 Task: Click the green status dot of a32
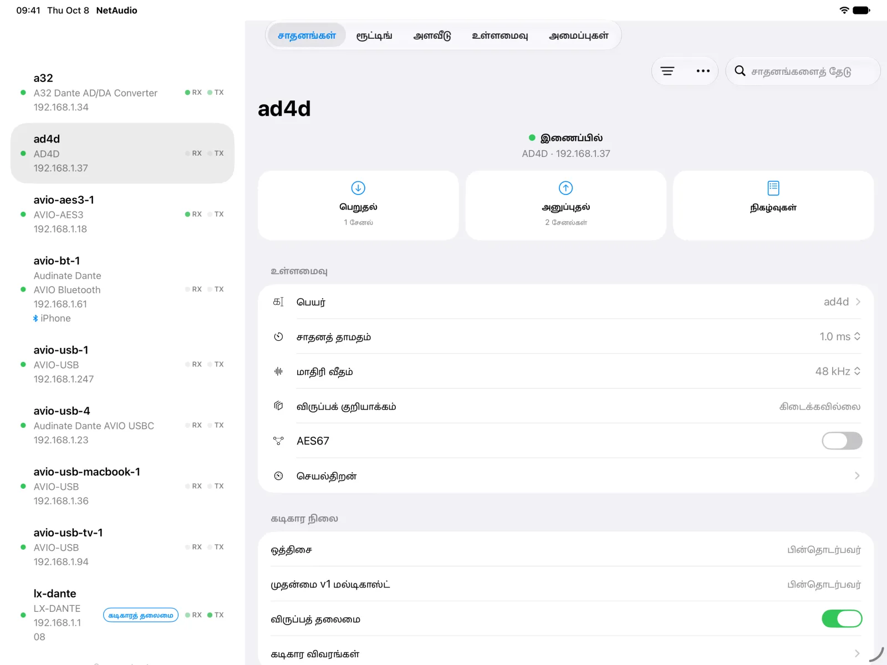pyautogui.click(x=23, y=93)
